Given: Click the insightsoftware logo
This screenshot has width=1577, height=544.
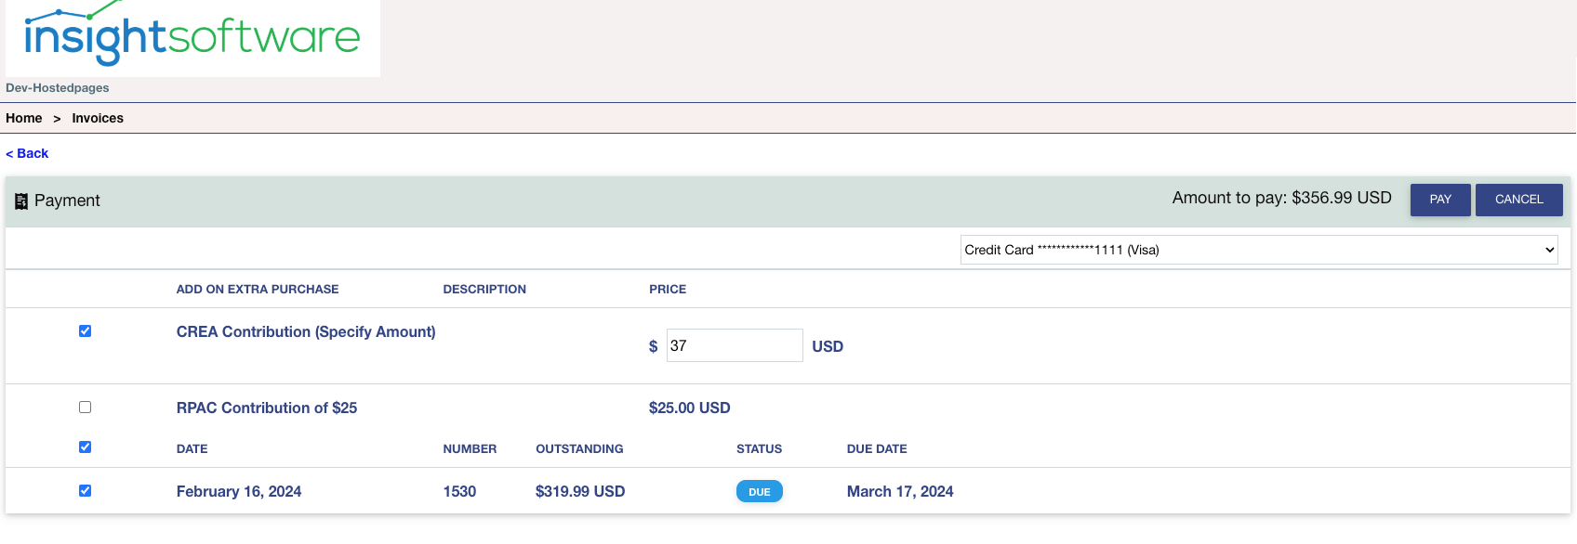Looking at the screenshot, I should click(x=192, y=38).
